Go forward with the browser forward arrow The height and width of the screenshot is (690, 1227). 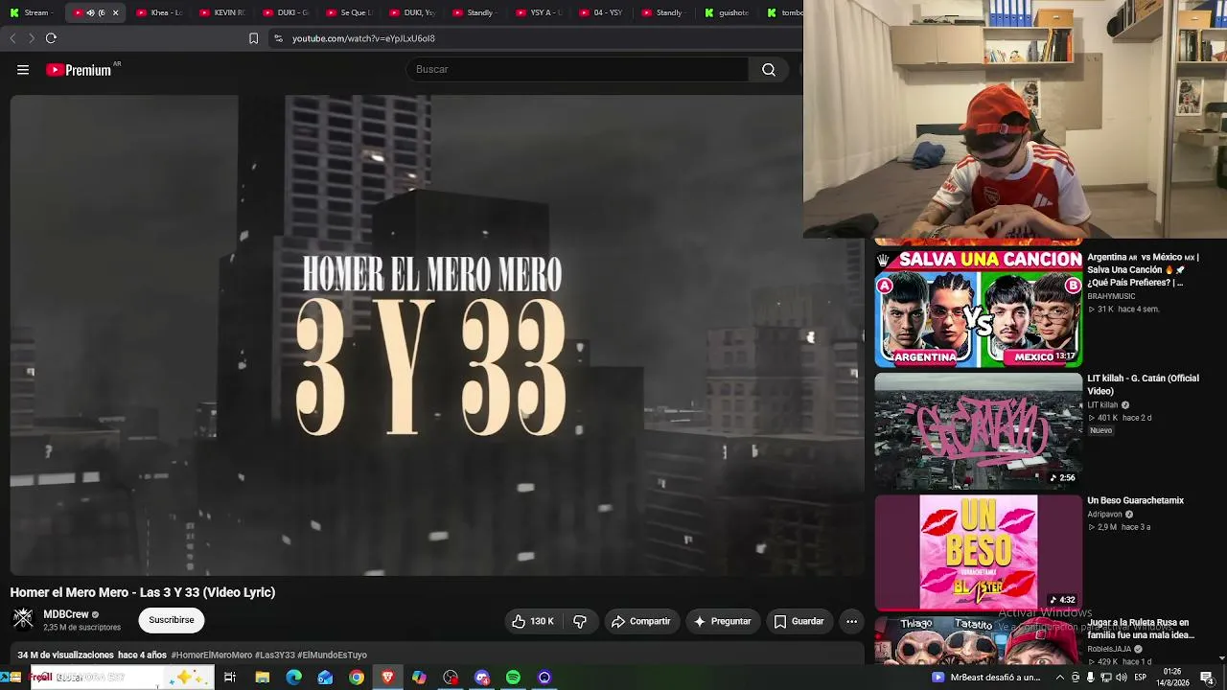coord(32,38)
